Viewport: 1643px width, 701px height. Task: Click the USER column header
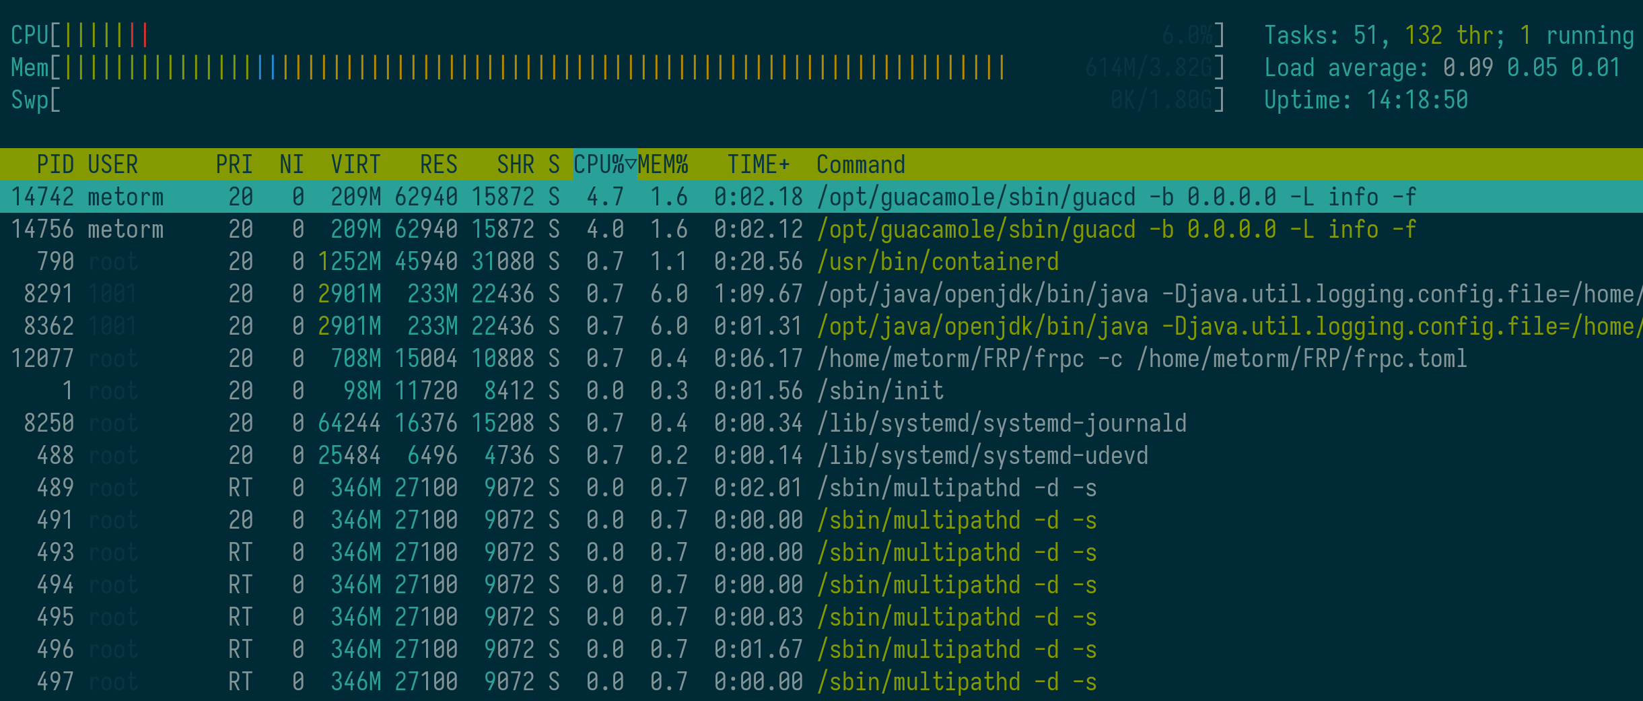click(112, 164)
